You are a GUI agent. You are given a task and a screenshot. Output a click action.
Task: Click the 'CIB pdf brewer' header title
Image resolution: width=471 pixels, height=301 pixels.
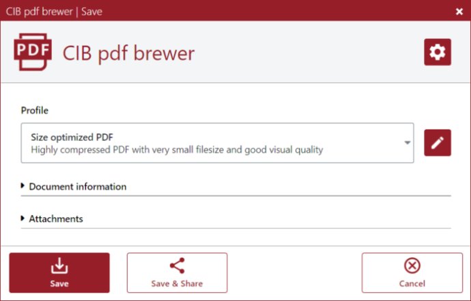click(x=128, y=53)
